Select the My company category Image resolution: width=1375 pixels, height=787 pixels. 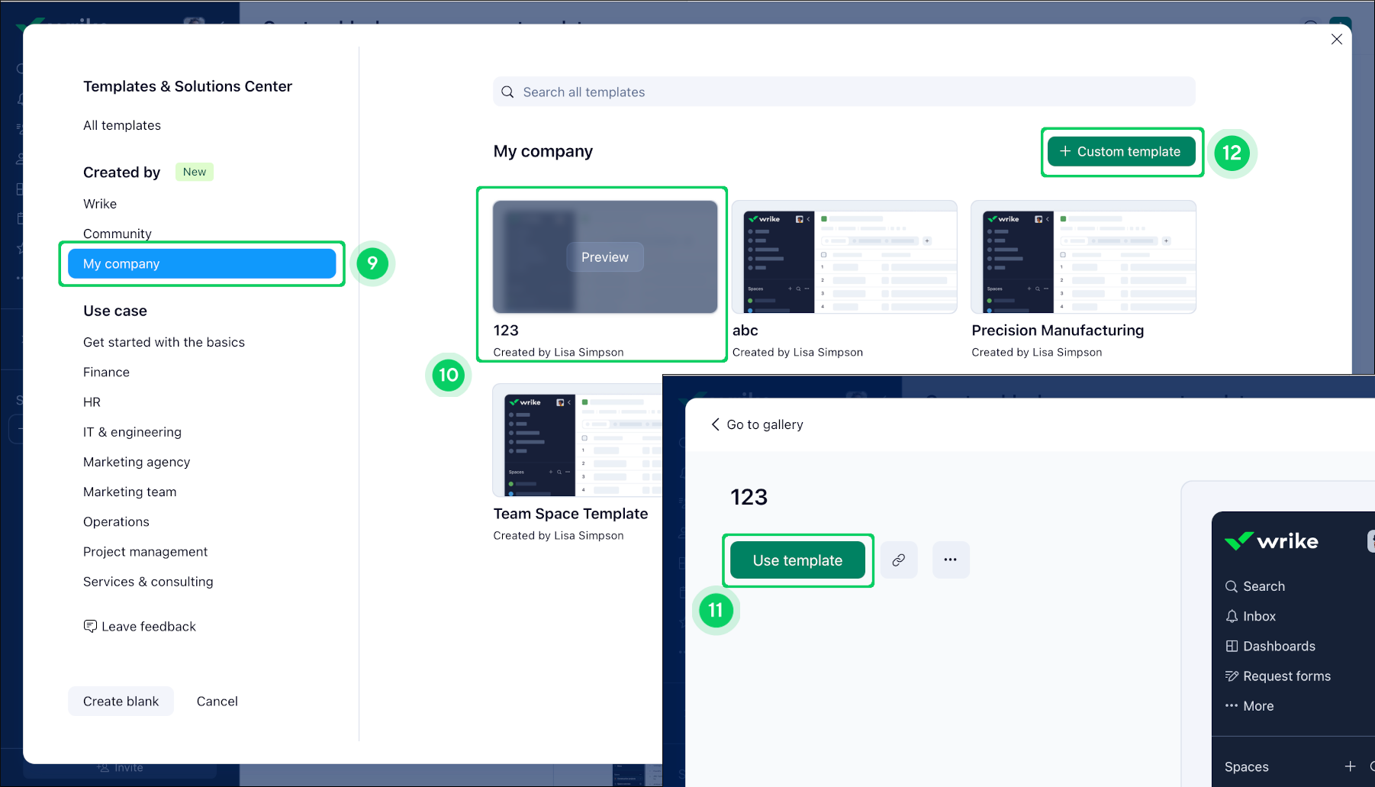201,263
